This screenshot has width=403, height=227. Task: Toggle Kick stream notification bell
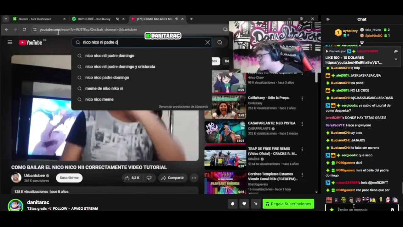click(233, 204)
